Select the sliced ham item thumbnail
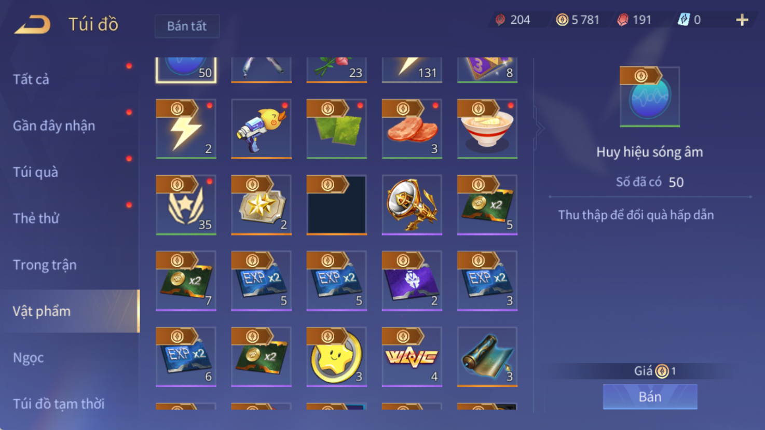The width and height of the screenshot is (765, 430). (x=412, y=129)
